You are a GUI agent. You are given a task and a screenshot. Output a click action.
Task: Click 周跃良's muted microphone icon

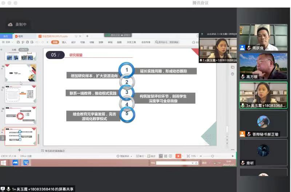pos(249,48)
